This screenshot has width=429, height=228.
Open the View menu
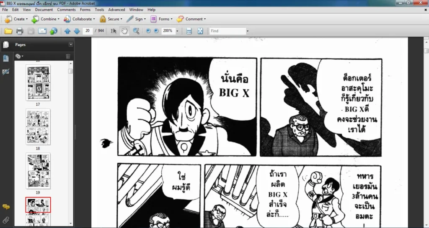point(26,10)
